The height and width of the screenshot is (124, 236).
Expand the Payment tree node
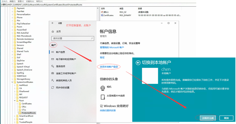(12, 8)
